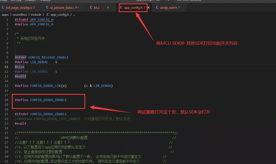Viewport: 276px width, 164px height.
Task: Click the "CONFIG_DEBUG_LIB(x)" macro name
Action: (48, 86)
